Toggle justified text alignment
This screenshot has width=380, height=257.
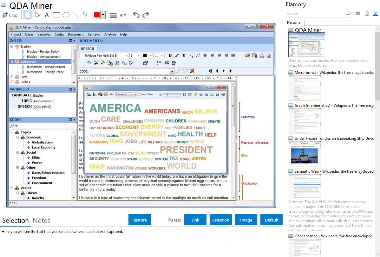click(x=233, y=55)
